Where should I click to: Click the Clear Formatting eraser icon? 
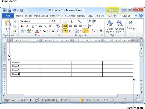tap(58, 26)
